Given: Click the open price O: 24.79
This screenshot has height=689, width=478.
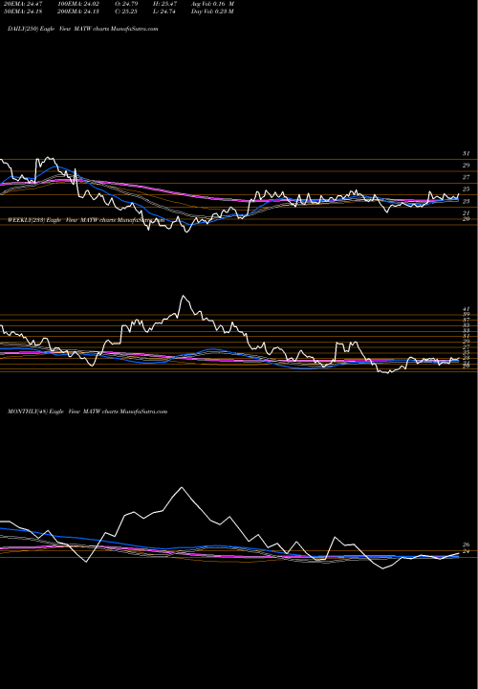Looking at the screenshot, I should point(126,3).
